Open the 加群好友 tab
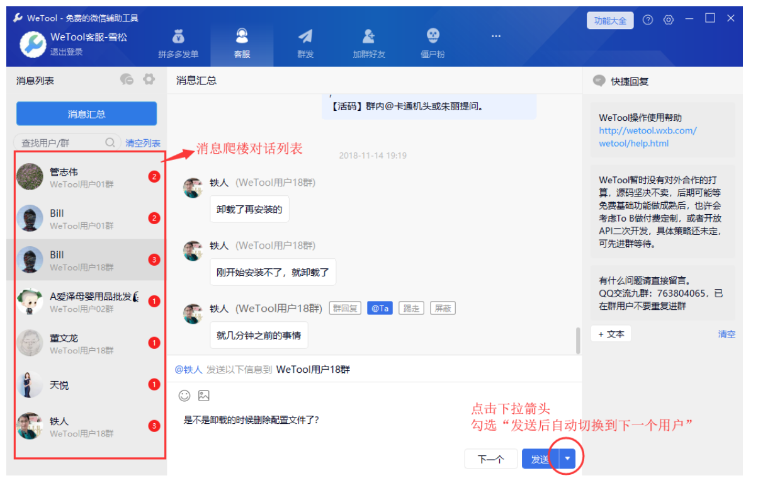This screenshot has height=478, width=758. (x=369, y=43)
